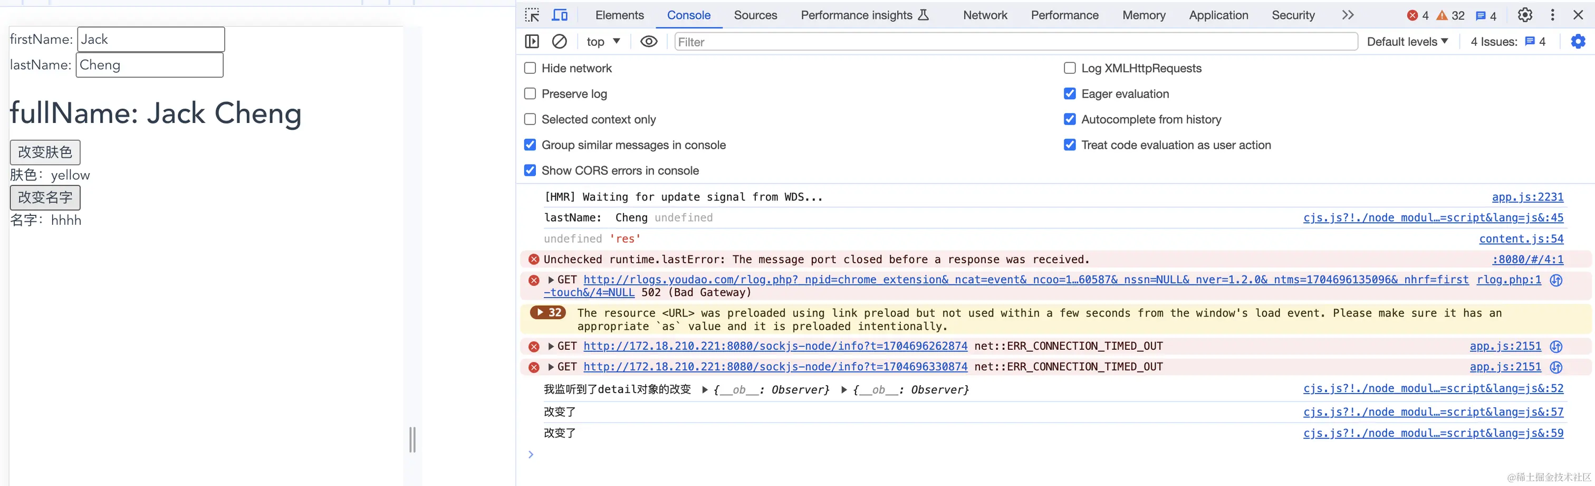Open the top execution context dropdown
The image size is (1595, 486).
[603, 42]
